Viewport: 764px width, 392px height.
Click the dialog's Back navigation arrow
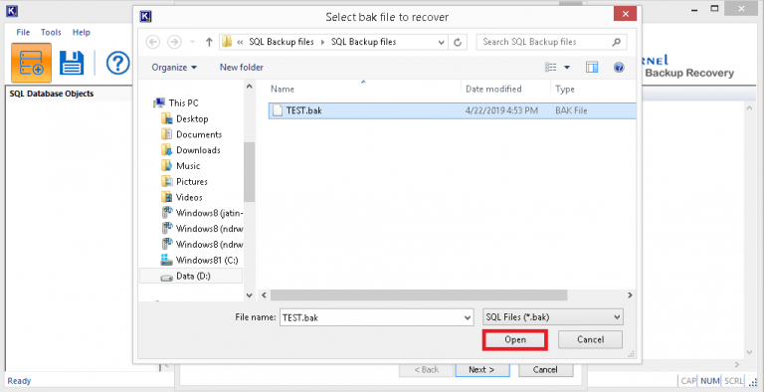pos(152,42)
